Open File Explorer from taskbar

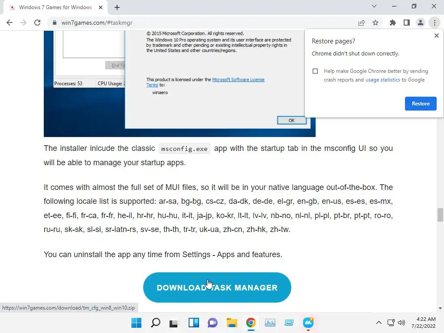232,323
